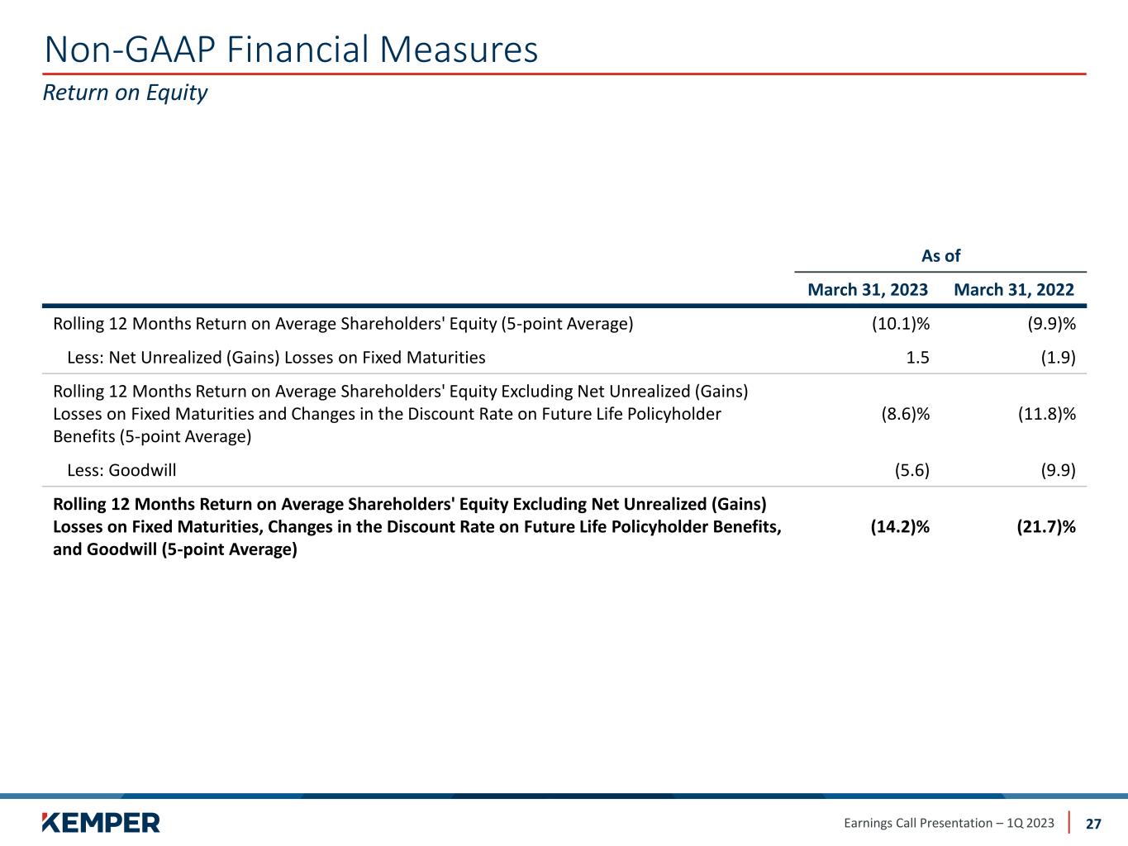Click the 'Less: Goodwill' row label
Image resolution: width=1128 pixels, height=846 pixels.
(121, 470)
